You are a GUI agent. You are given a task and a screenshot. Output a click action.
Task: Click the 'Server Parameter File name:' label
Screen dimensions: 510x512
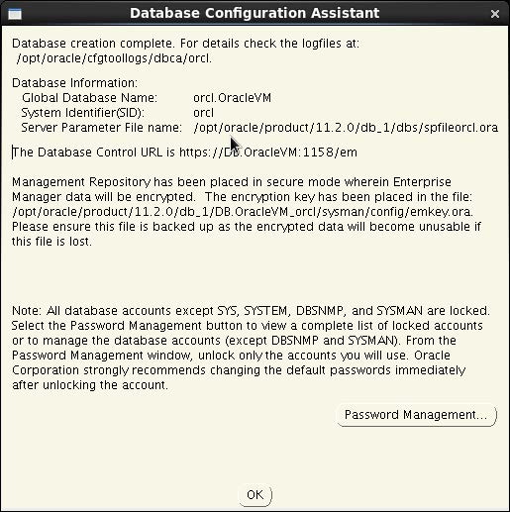click(x=102, y=128)
